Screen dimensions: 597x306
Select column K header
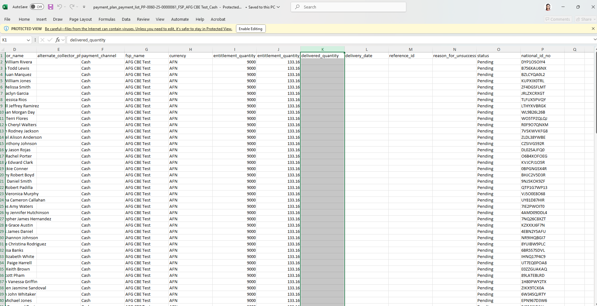click(322, 49)
